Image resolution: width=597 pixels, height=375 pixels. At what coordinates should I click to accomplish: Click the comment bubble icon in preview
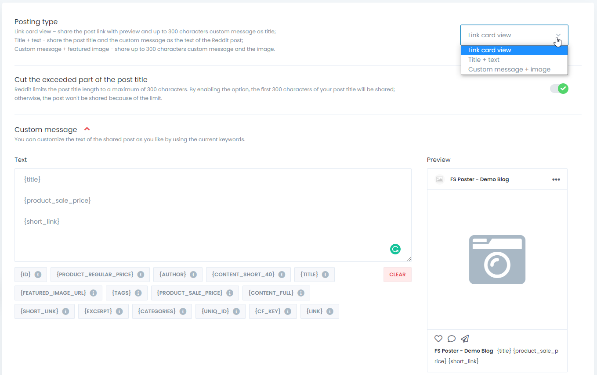tap(452, 339)
